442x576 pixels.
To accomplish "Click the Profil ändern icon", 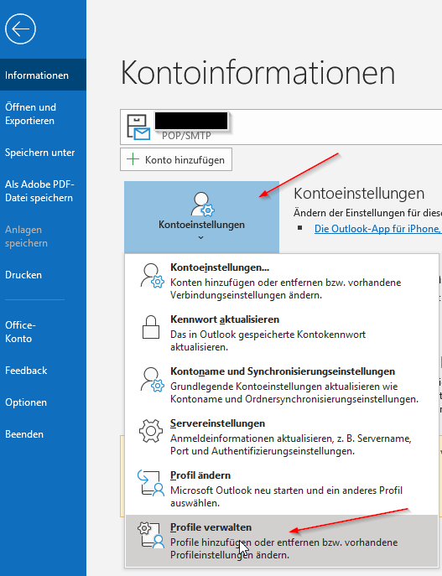I will click(x=151, y=484).
